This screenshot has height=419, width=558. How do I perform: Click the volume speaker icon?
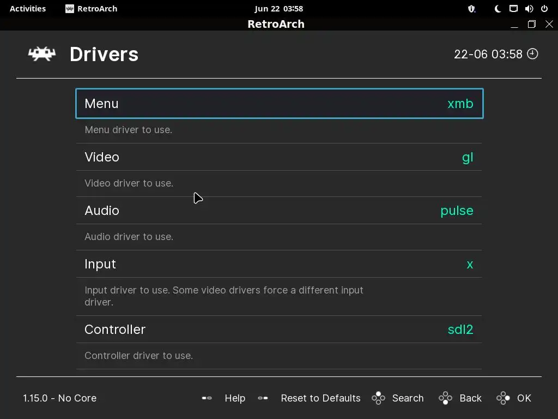529,9
